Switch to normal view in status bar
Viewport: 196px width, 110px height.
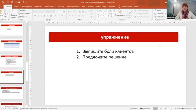[x=155, y=109]
